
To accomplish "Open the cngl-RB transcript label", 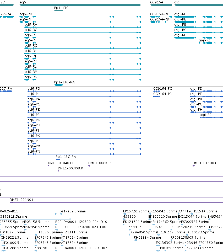I will [180, 25].
